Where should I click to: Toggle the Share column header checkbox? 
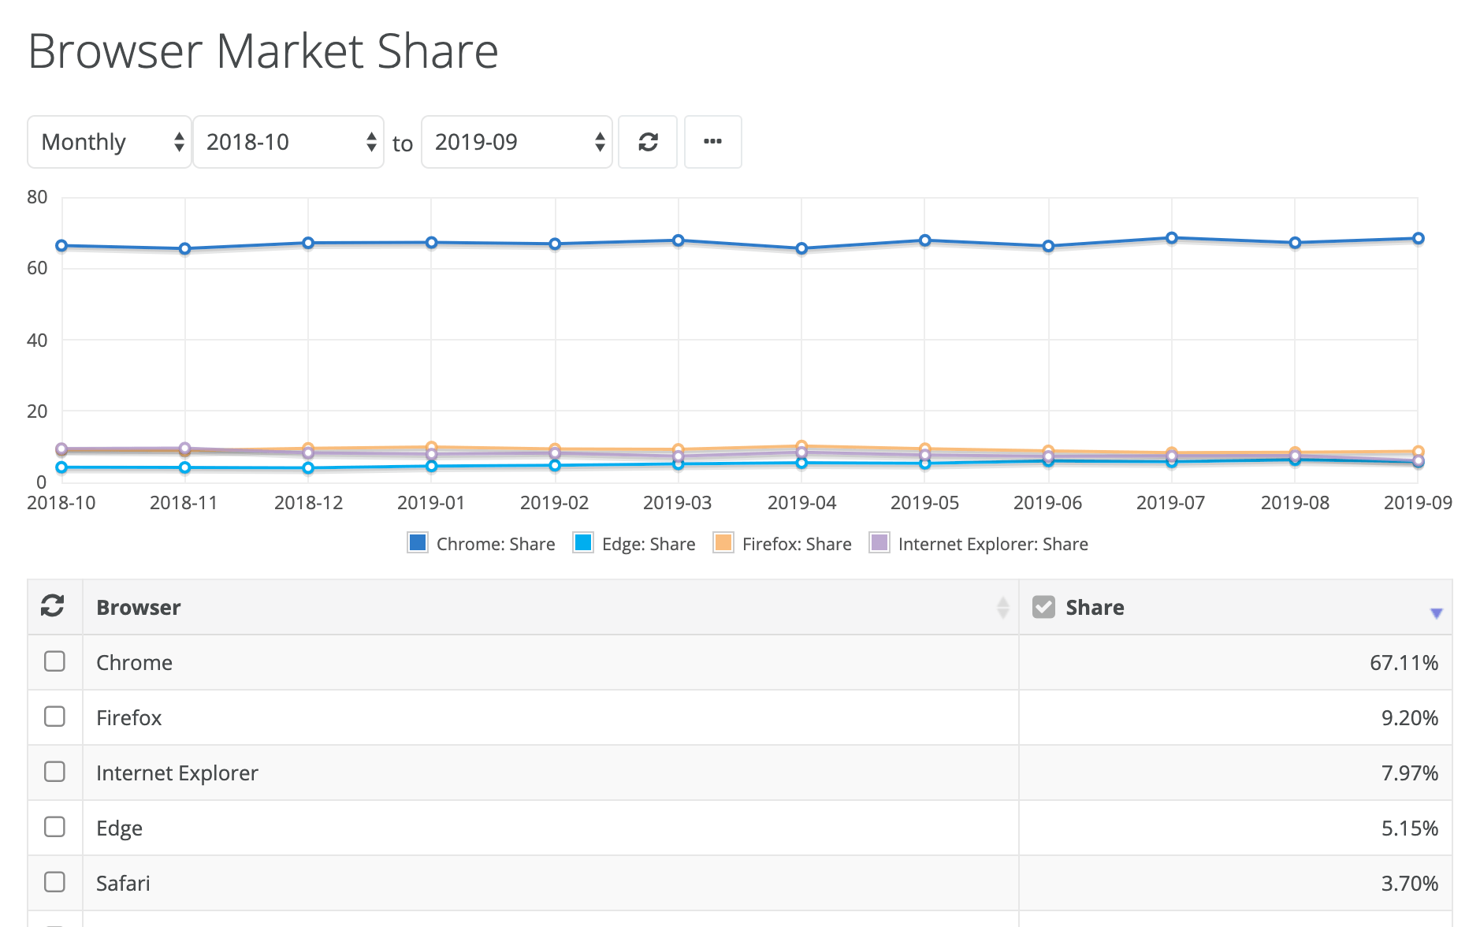click(1043, 607)
